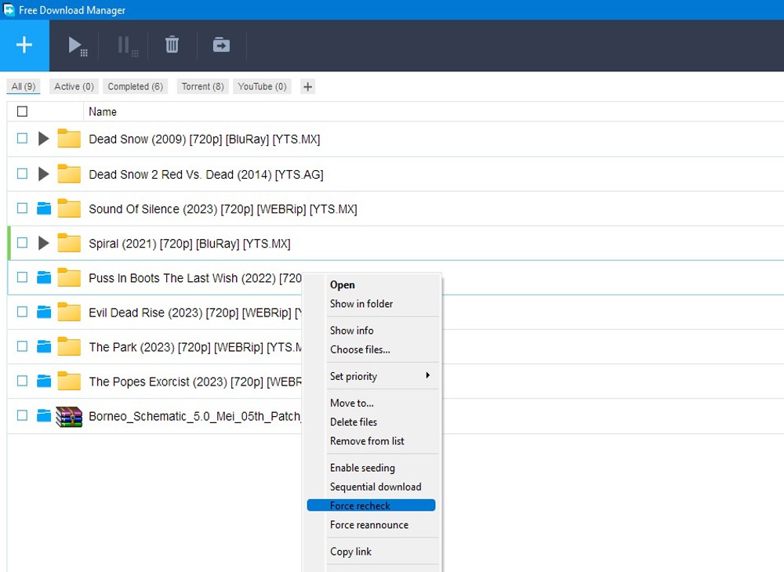Click the trash delete icon in toolbar
Viewport: 784px width, 572px height.
172,45
